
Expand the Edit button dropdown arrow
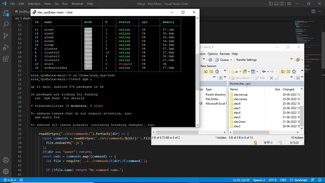267,78
